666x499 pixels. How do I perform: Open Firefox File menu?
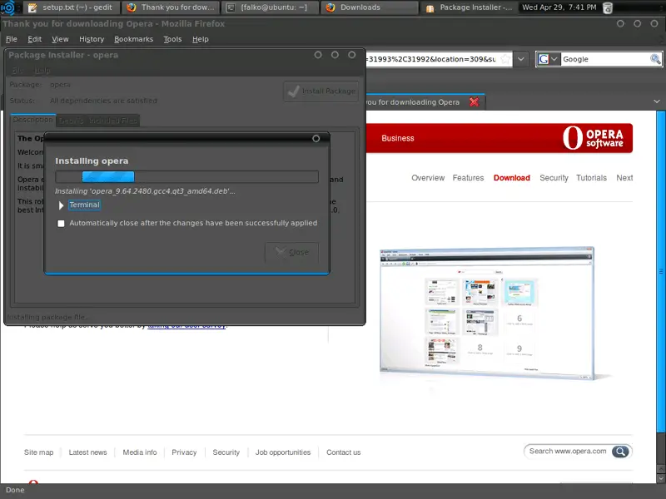(x=12, y=39)
